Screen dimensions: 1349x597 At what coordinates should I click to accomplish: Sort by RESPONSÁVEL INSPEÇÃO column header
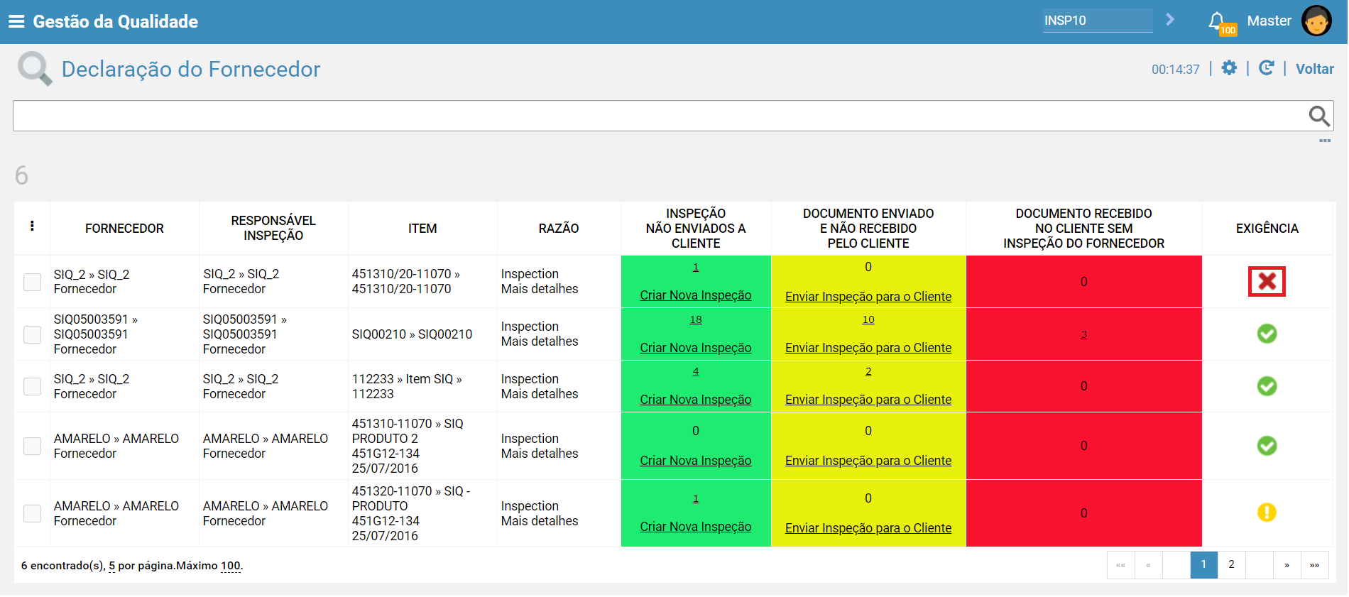click(273, 228)
